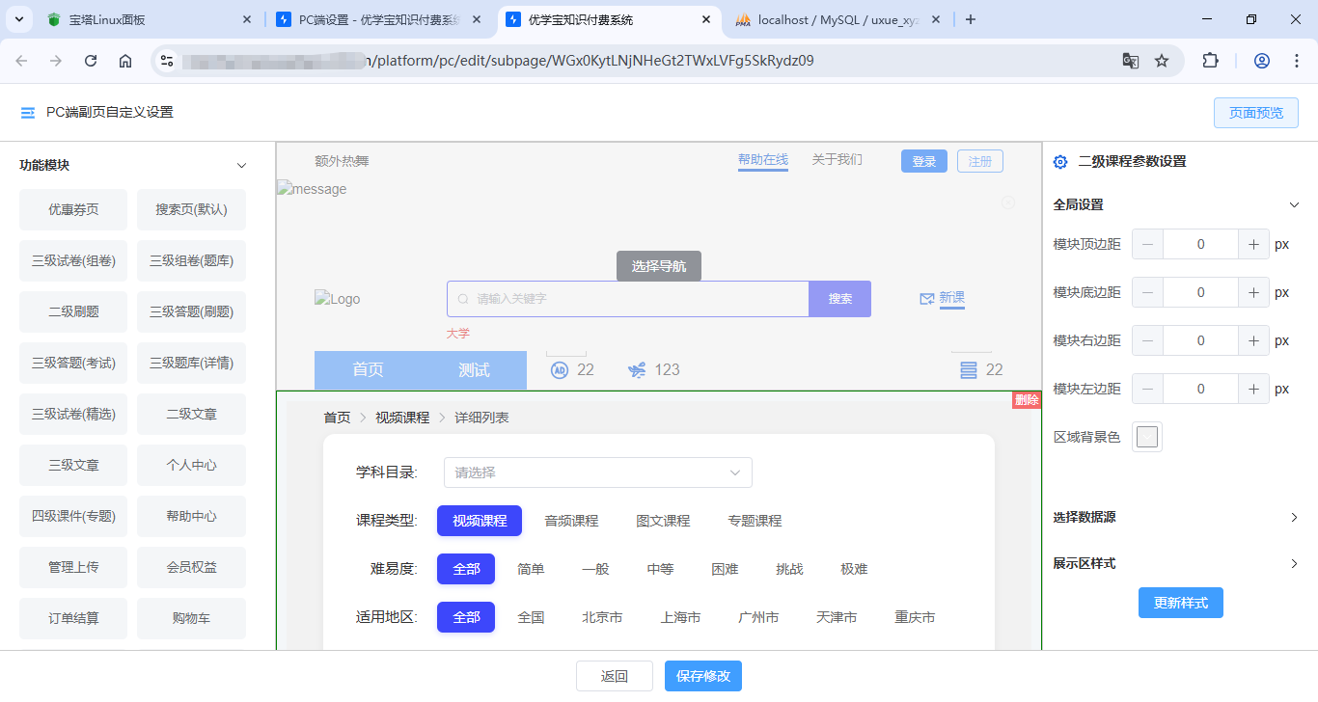
Task: Select 北京市 in 适用地区 filter
Action: click(x=602, y=617)
